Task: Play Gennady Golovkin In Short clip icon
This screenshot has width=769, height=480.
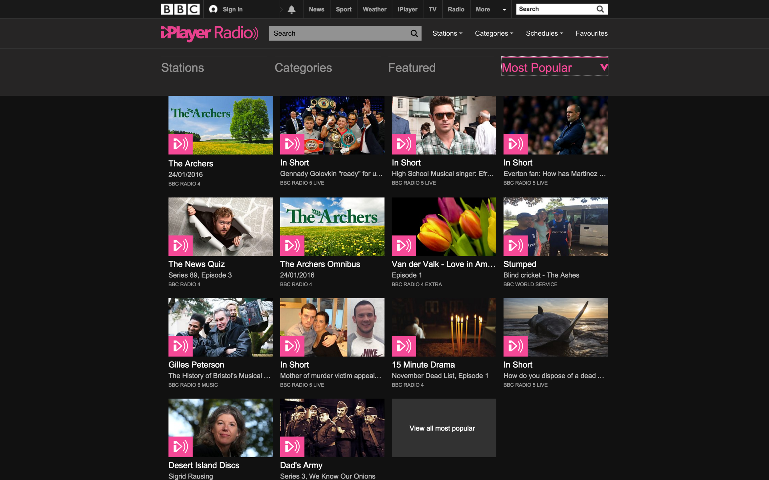Action: [292, 144]
